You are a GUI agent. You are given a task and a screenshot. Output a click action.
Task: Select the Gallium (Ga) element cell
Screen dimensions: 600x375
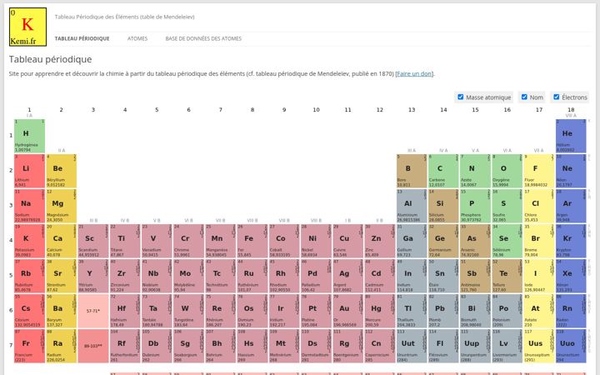[x=412, y=241]
